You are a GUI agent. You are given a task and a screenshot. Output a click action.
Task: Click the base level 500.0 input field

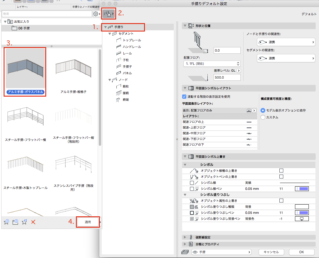point(227,77)
